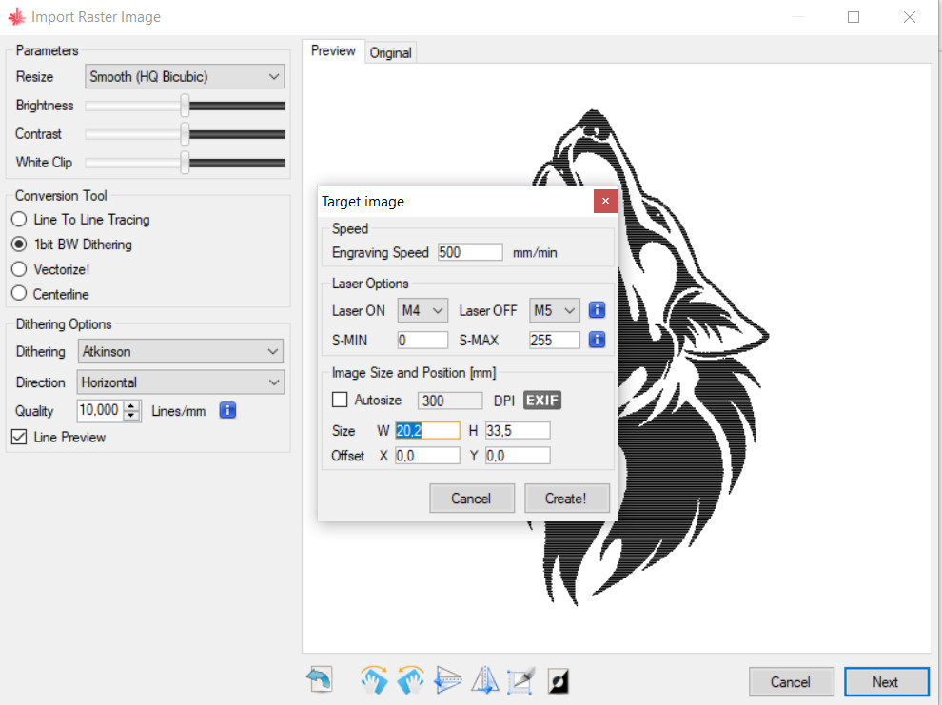This screenshot has width=942, height=705.
Task: Close the Target image dialog
Action: 605,201
